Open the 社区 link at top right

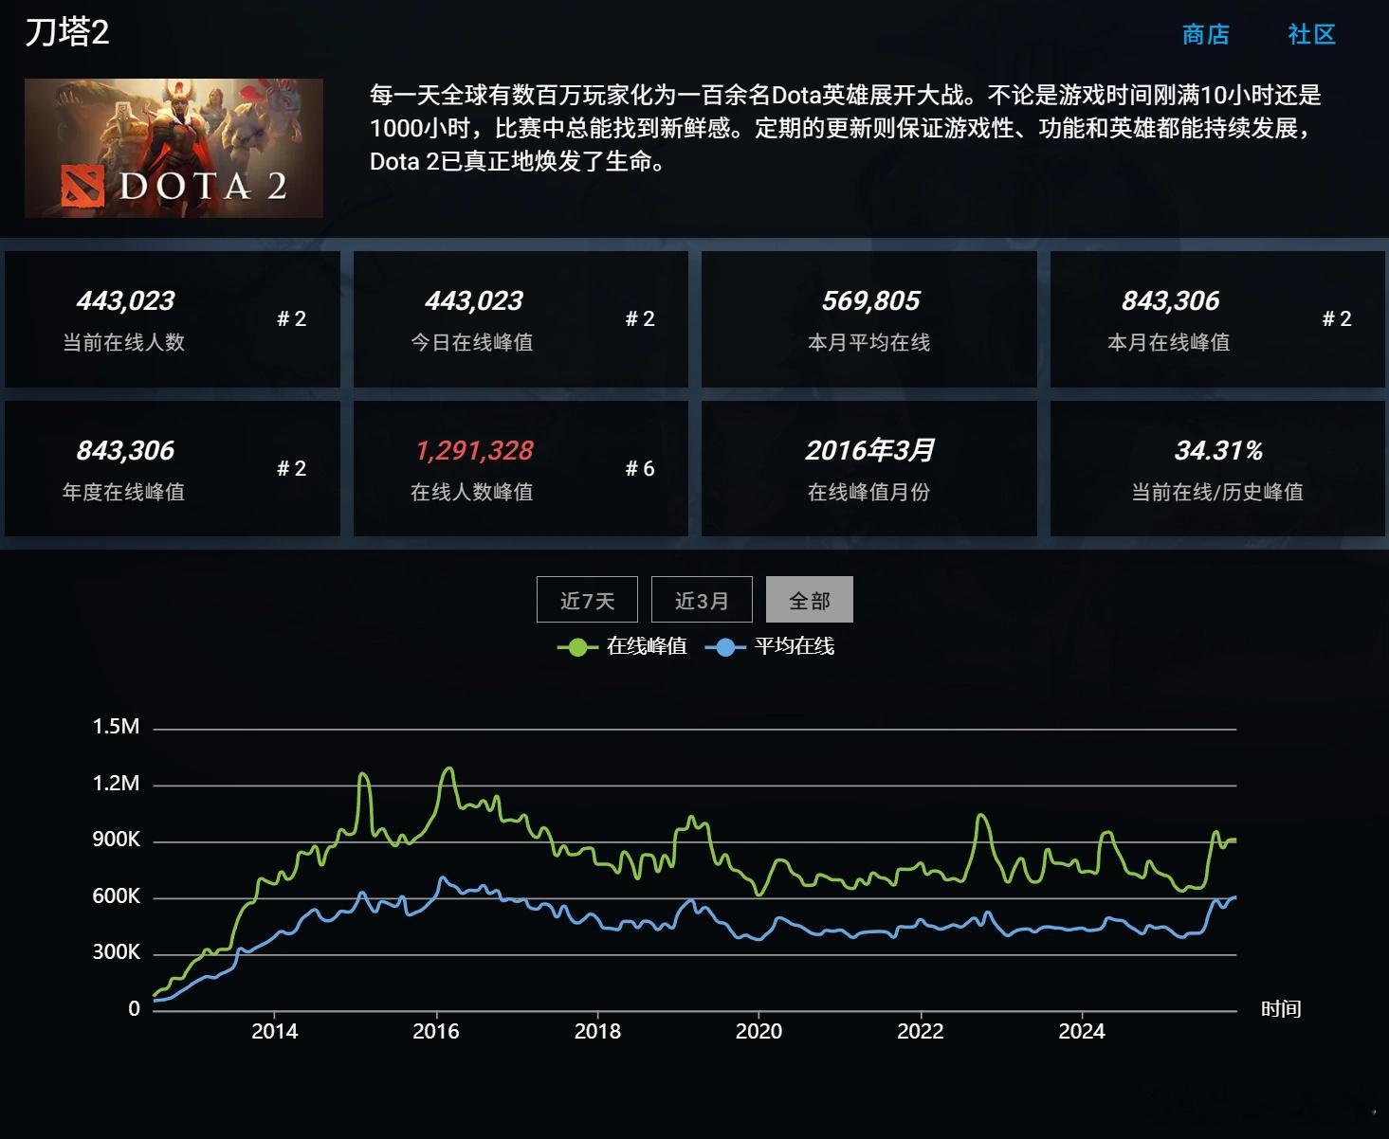click(x=1310, y=35)
